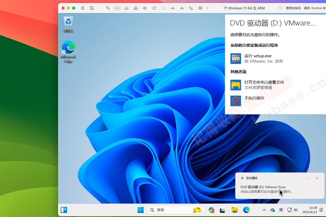
Task: Click the File Explorer folder icon in AutoPlay
Action: 235,85
